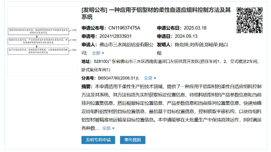The height and width of the screenshot is (152, 271).
Task: Open the 事务数据 button
Action: (132, 140)
